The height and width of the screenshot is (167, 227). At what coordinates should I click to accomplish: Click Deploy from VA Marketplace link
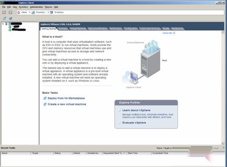coord(66,98)
